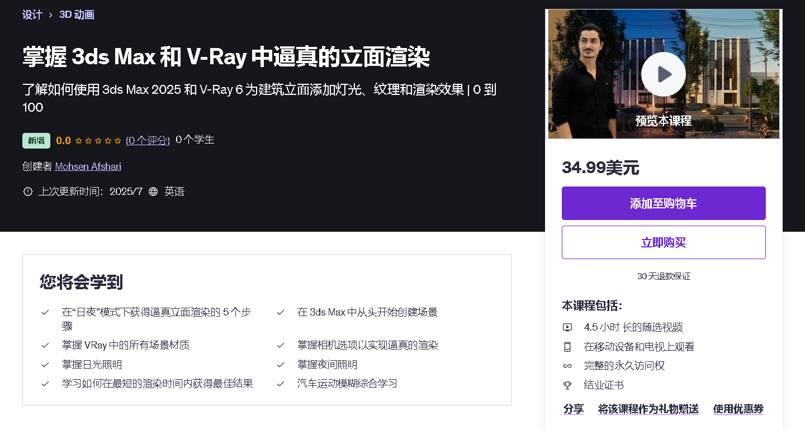This screenshot has width=805, height=430.
Task: Click the course title 掌握 3ds Max 和 V-Ray
Action: pyautogui.click(x=226, y=57)
